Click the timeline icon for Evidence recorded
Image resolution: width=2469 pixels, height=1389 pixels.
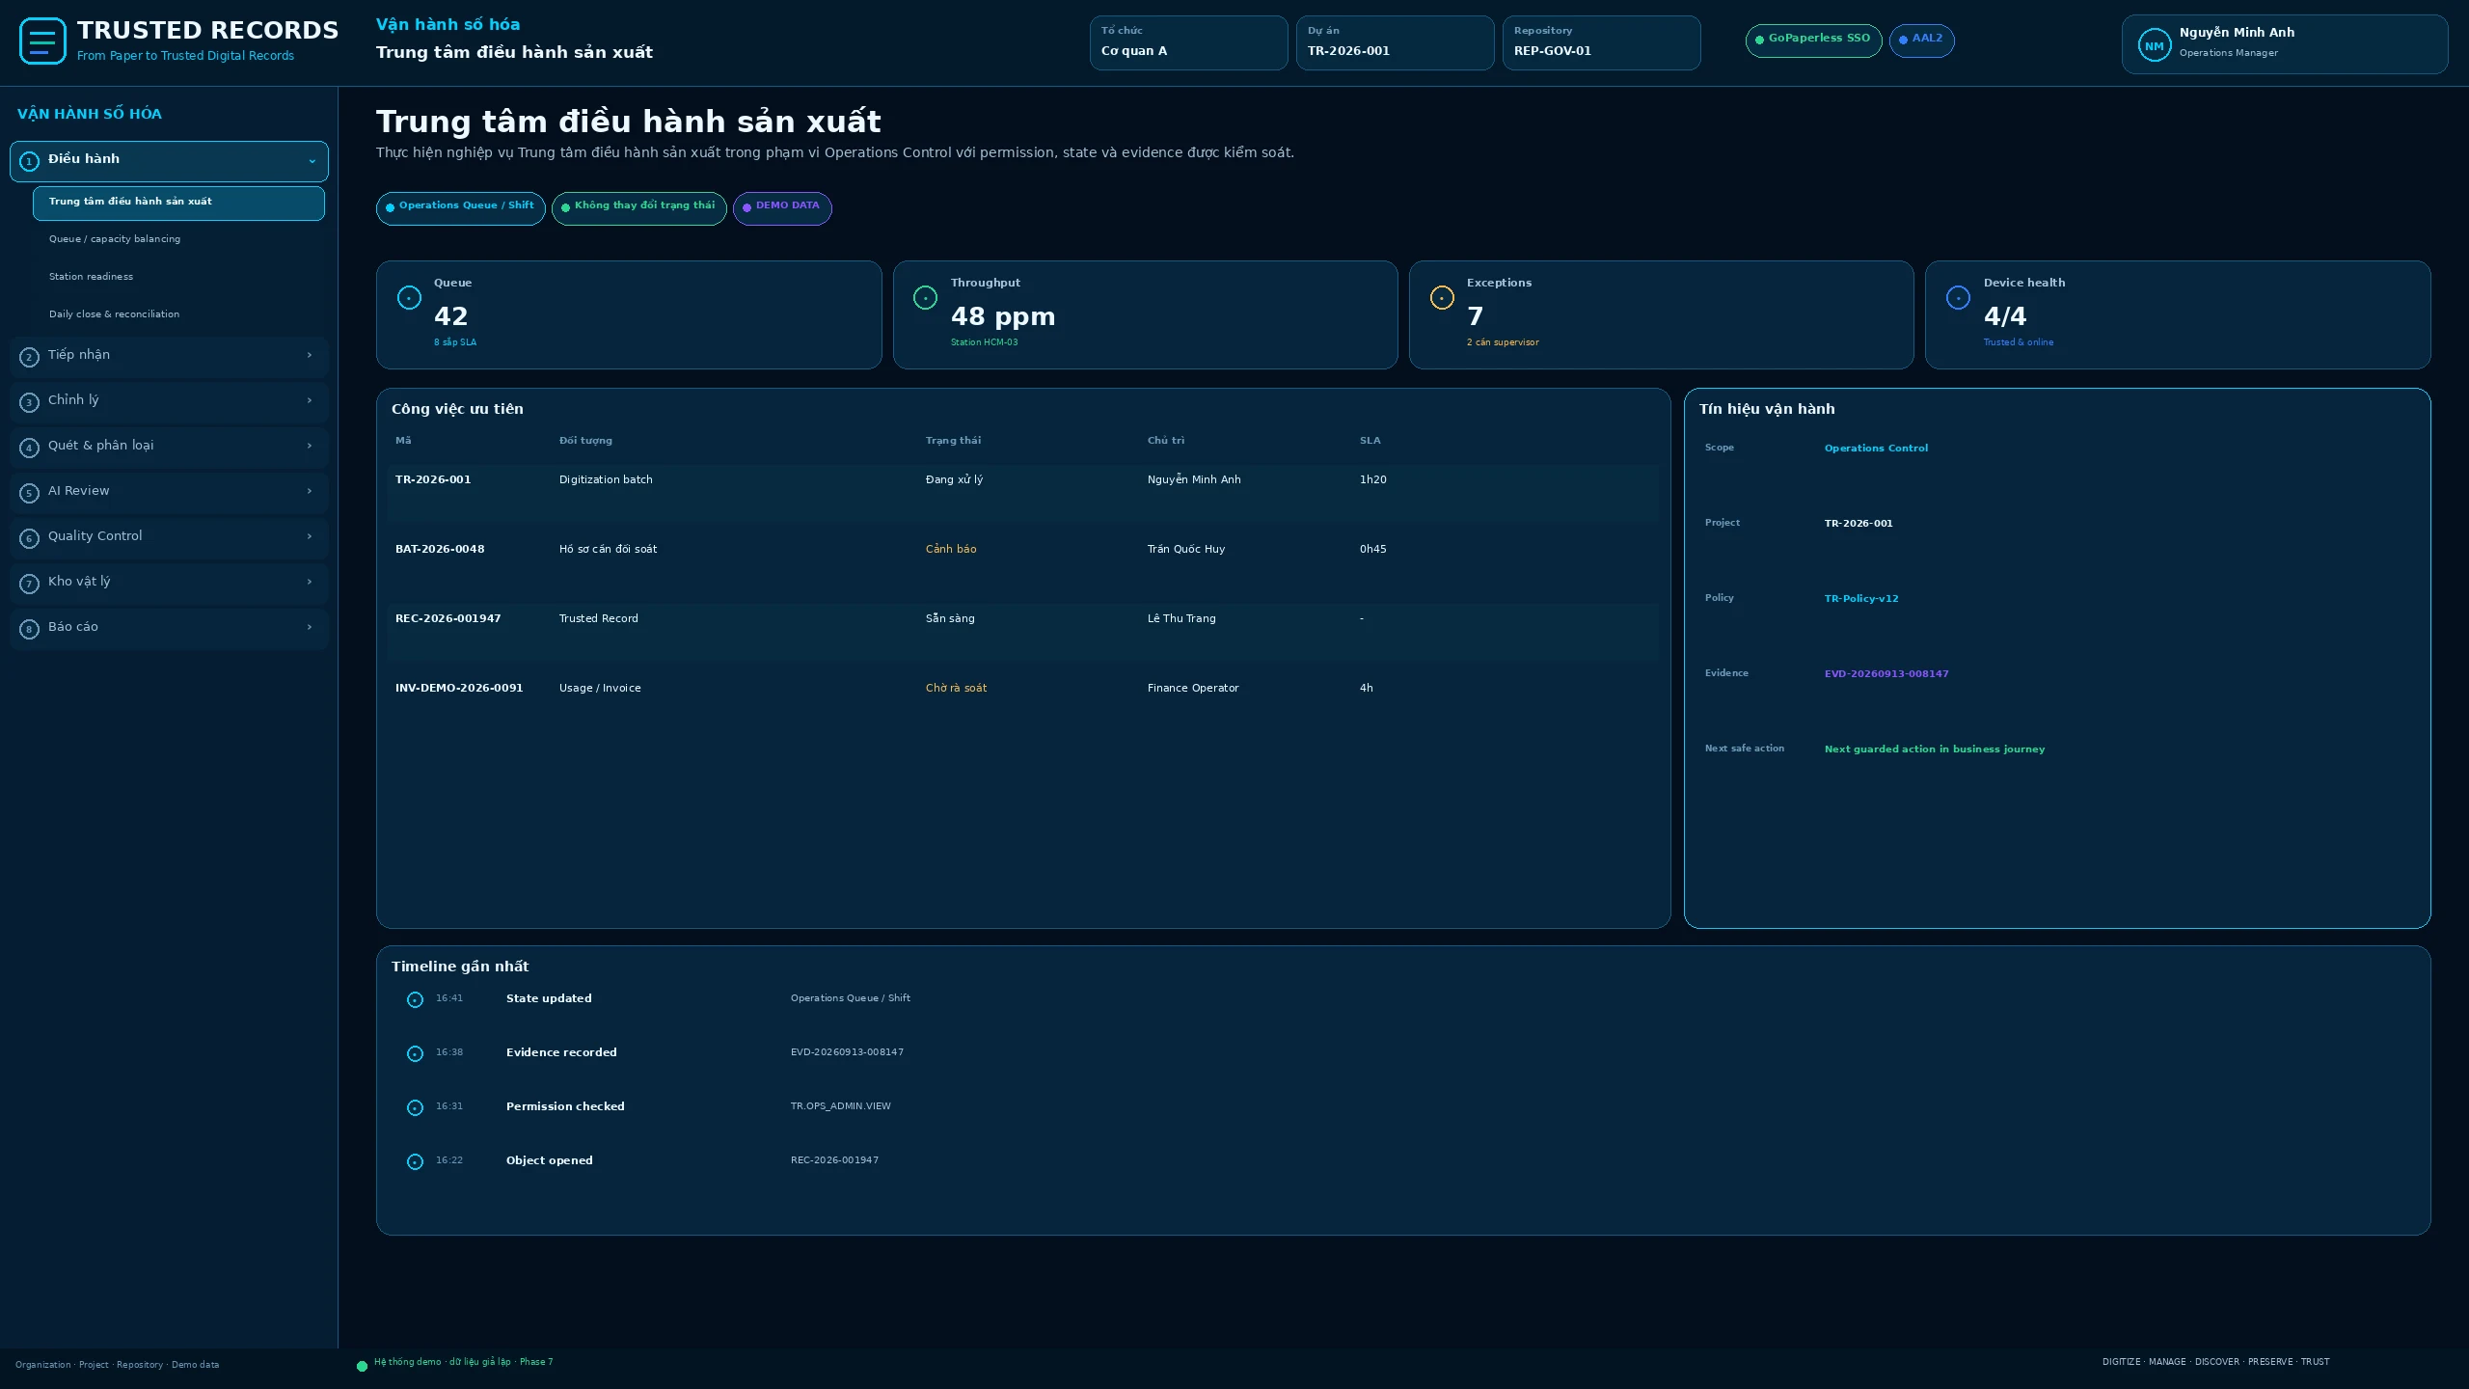click(415, 1054)
